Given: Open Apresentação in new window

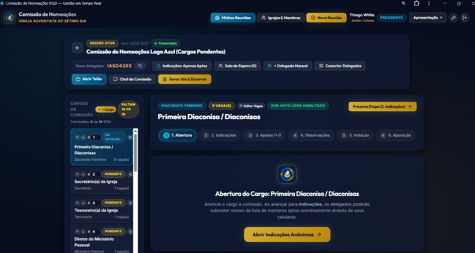Looking at the screenshot, I should tap(428, 18).
